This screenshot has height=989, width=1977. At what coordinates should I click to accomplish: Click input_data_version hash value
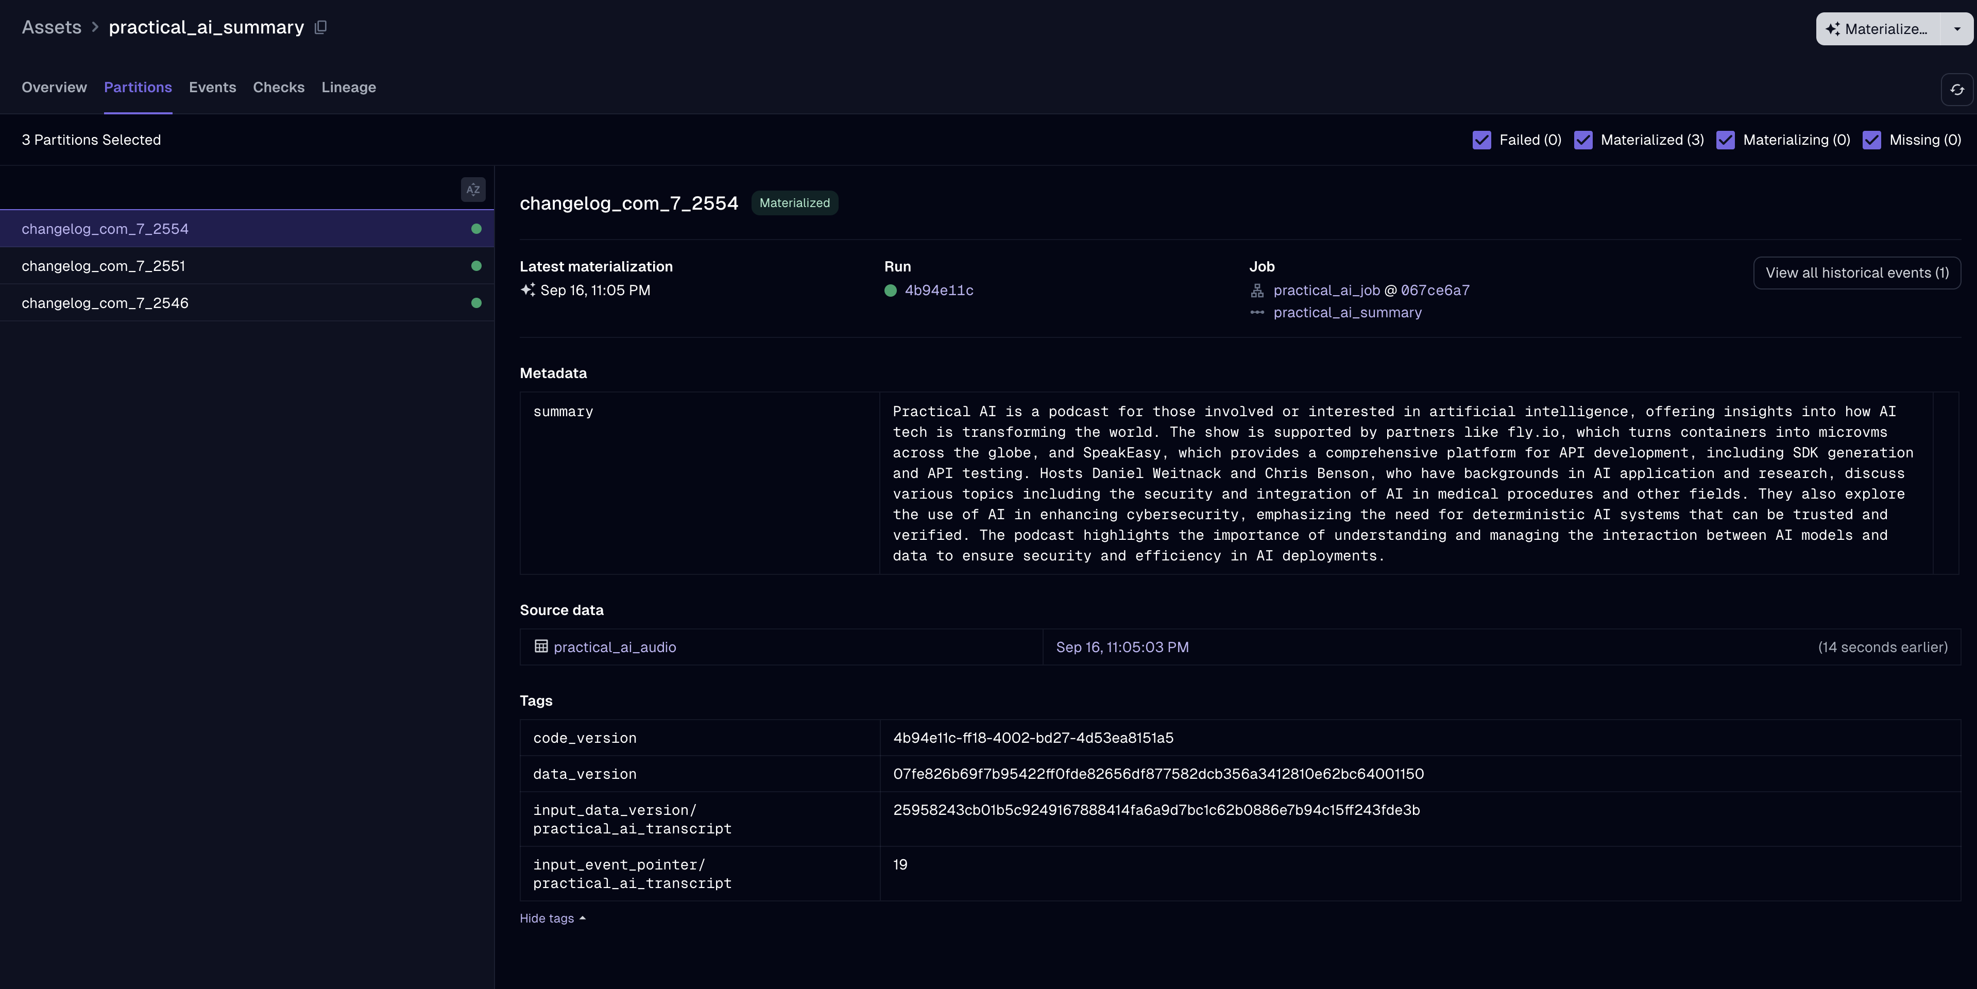click(1156, 810)
